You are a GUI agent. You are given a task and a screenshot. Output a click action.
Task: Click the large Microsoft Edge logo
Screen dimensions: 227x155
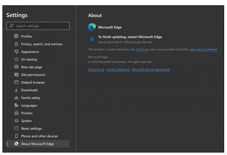point(92,27)
